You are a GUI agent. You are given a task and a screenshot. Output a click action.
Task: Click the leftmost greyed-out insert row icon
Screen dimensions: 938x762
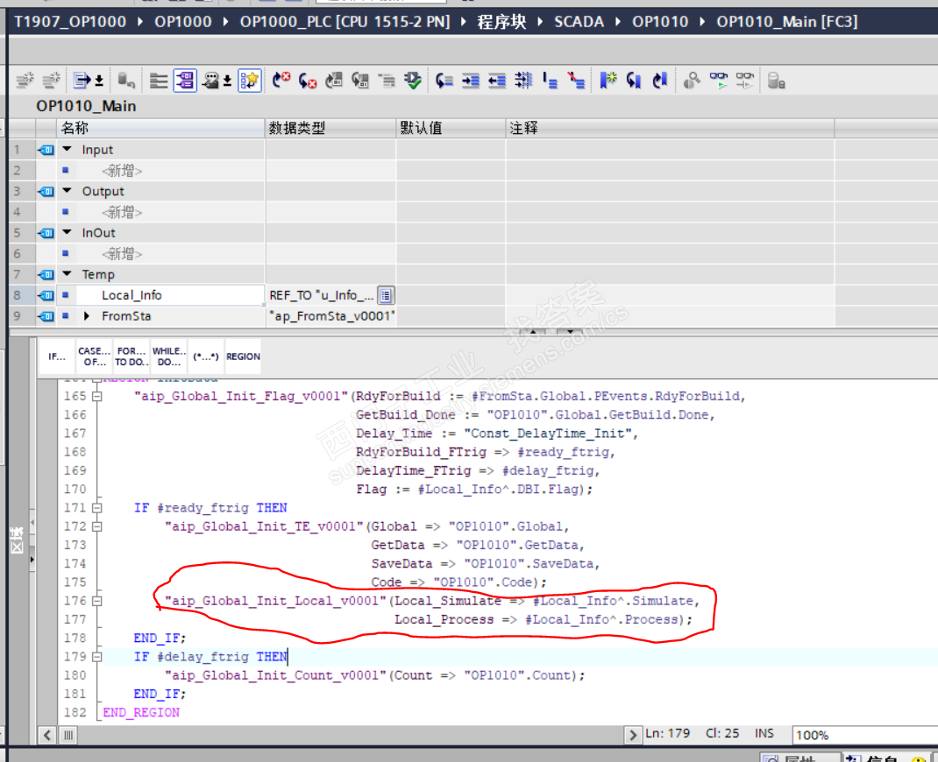point(25,81)
